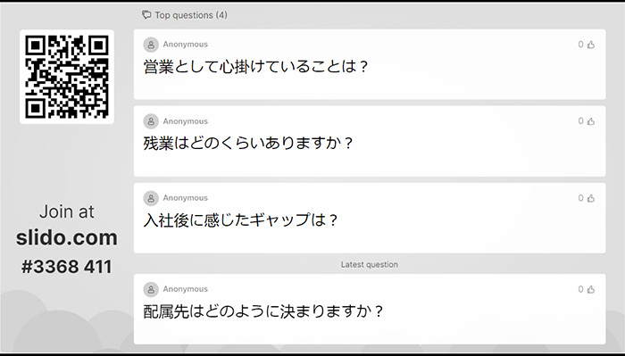Click the Latest question label
625x356 pixels.
coord(369,264)
